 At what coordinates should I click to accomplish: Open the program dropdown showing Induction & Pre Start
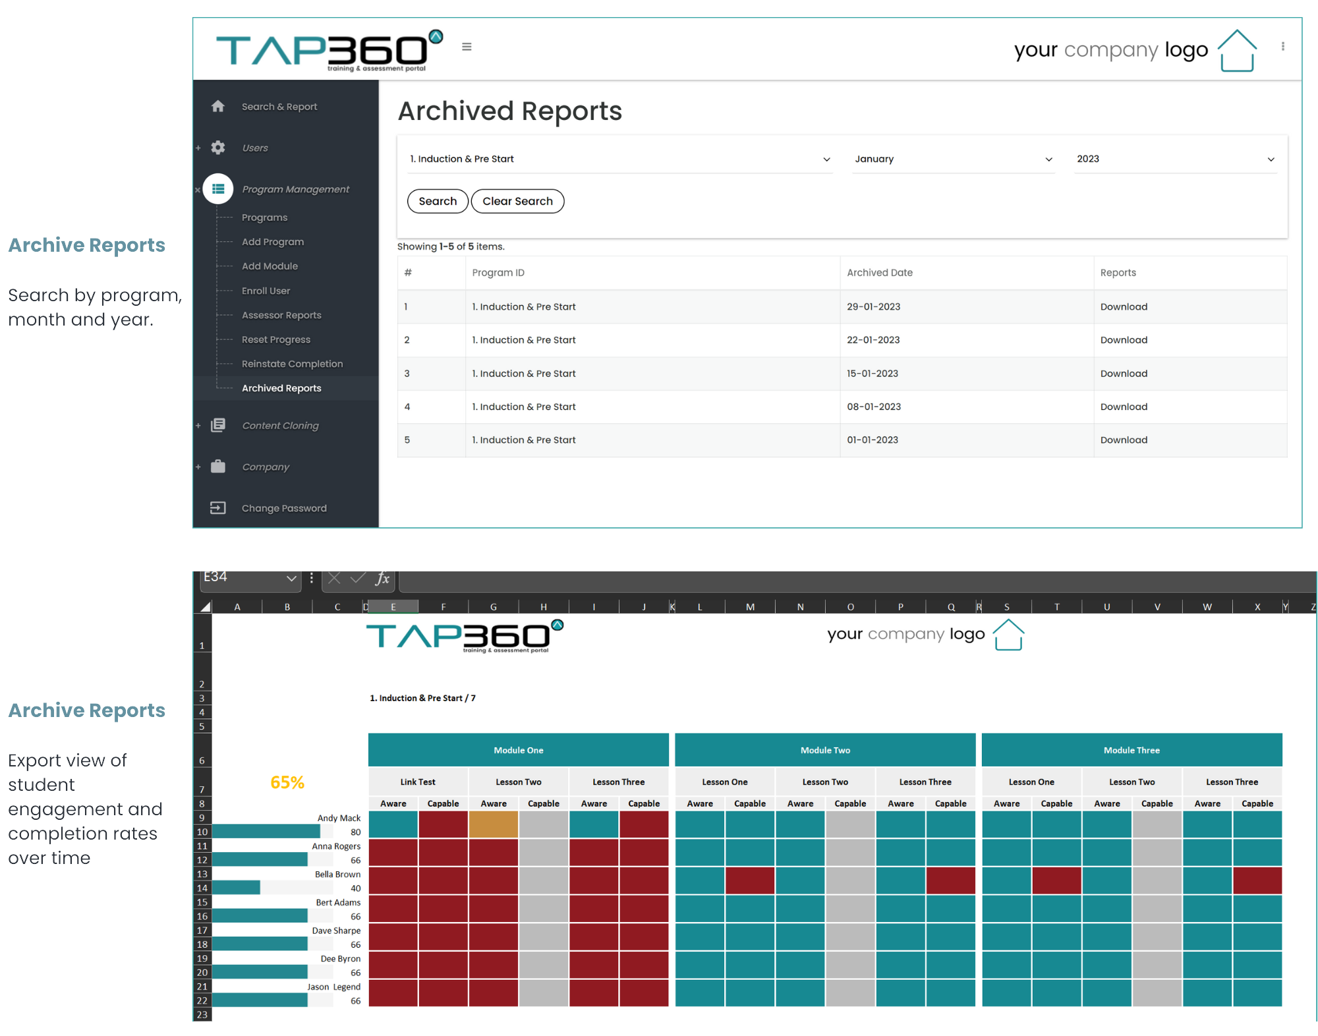[619, 159]
